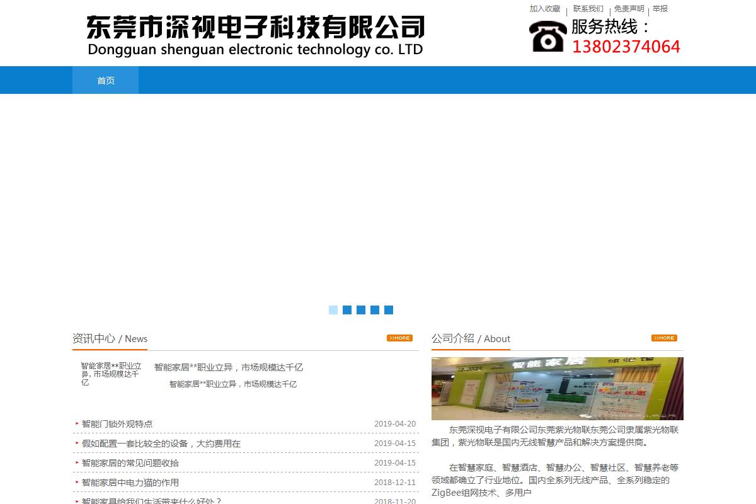The image size is (756, 504).
Task: Open news item 智能家居中电力猫的作用
Action: click(130, 483)
